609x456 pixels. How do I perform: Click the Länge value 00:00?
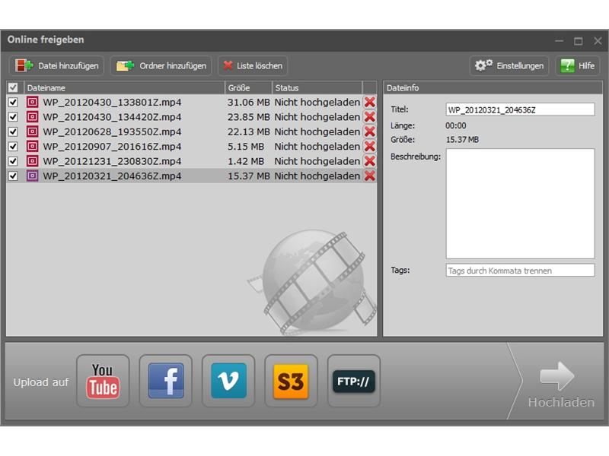[456, 125]
